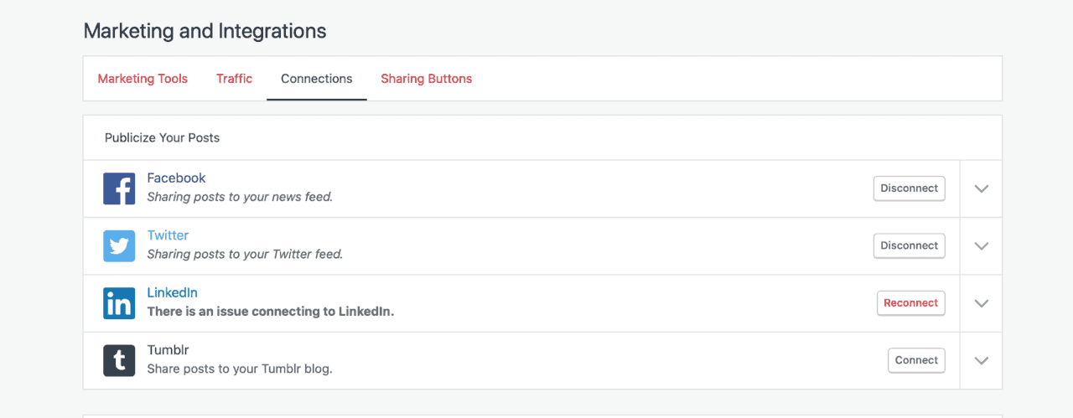Viewport: 1073px width, 418px height.
Task: Click the LinkedIn service name link
Action: 172,292
